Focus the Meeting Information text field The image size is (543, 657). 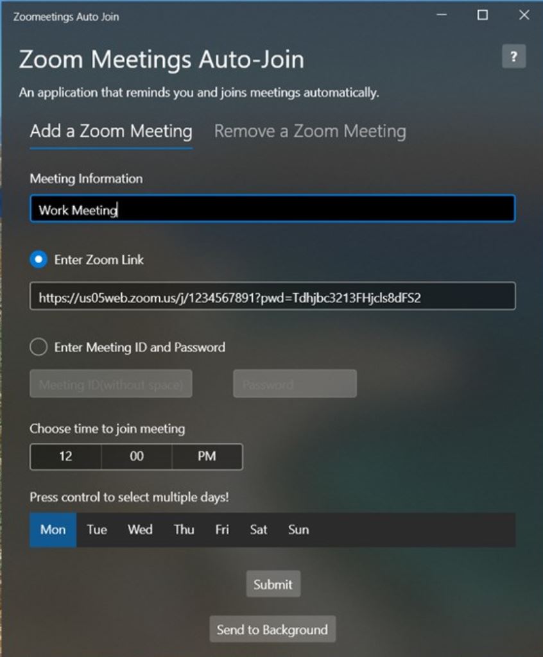pos(273,209)
